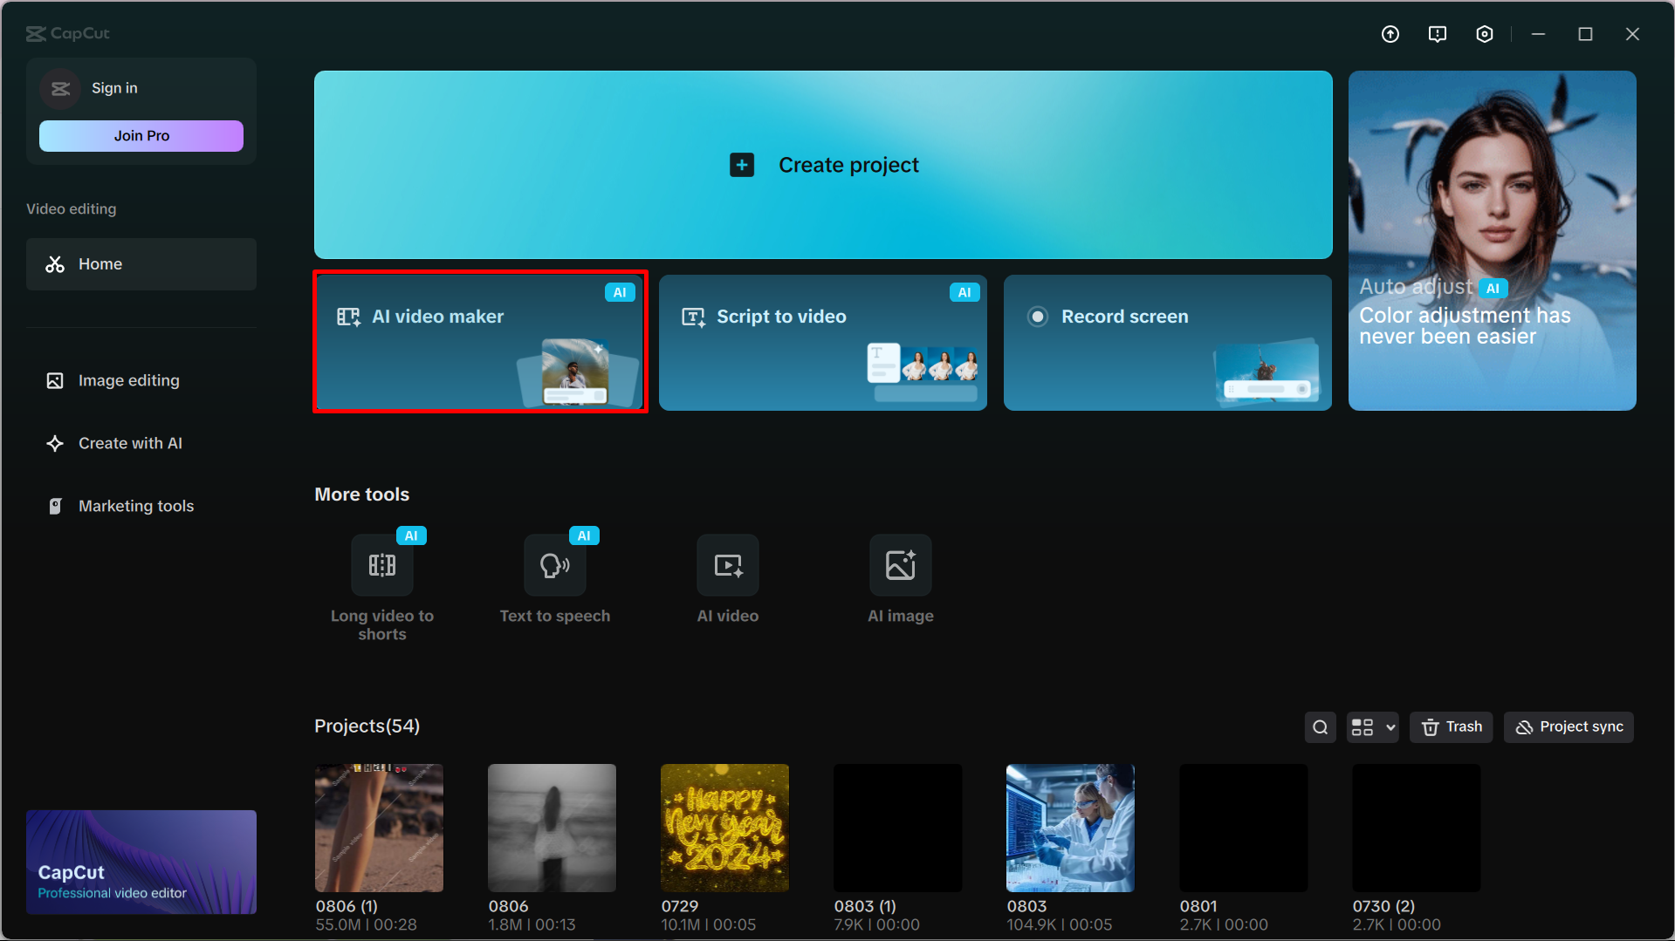Click the plus icon on Create project

tap(742, 165)
